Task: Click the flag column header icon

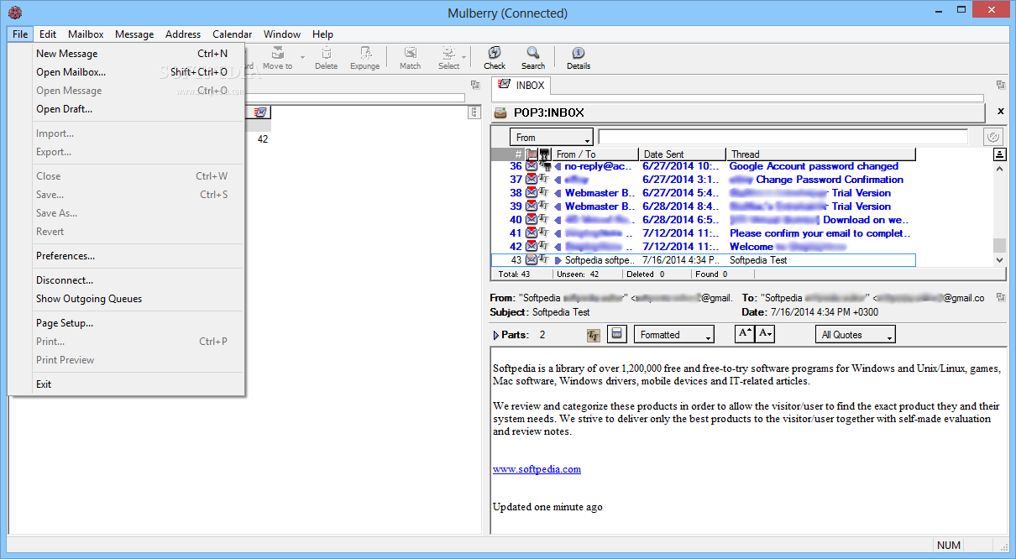Action: (x=532, y=154)
